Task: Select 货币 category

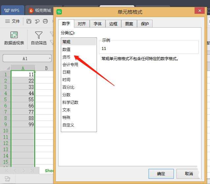Action: [x=79, y=57]
